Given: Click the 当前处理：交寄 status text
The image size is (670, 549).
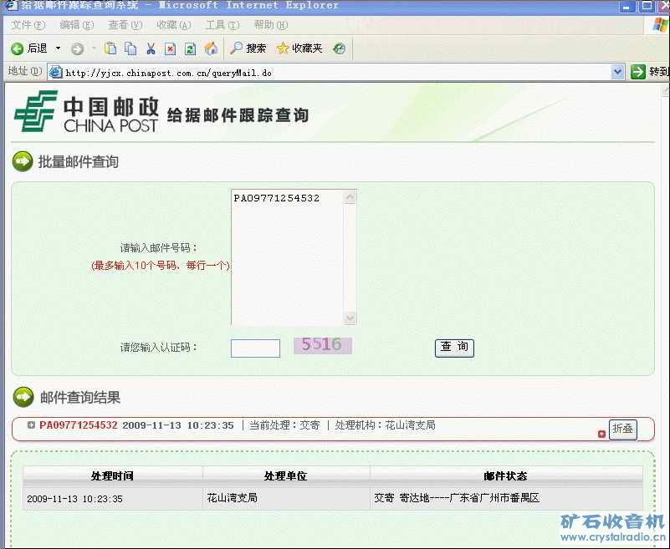Looking at the screenshot, I should (x=284, y=425).
